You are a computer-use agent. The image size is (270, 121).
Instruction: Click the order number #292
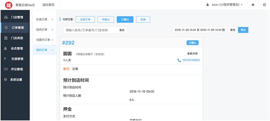pyautogui.click(x=68, y=43)
